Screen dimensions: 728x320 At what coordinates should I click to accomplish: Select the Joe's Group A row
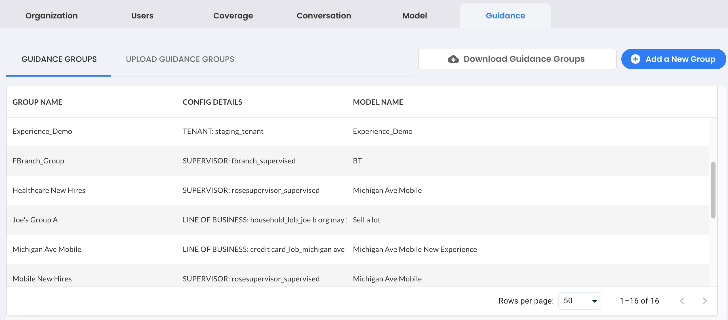pyautogui.click(x=35, y=220)
